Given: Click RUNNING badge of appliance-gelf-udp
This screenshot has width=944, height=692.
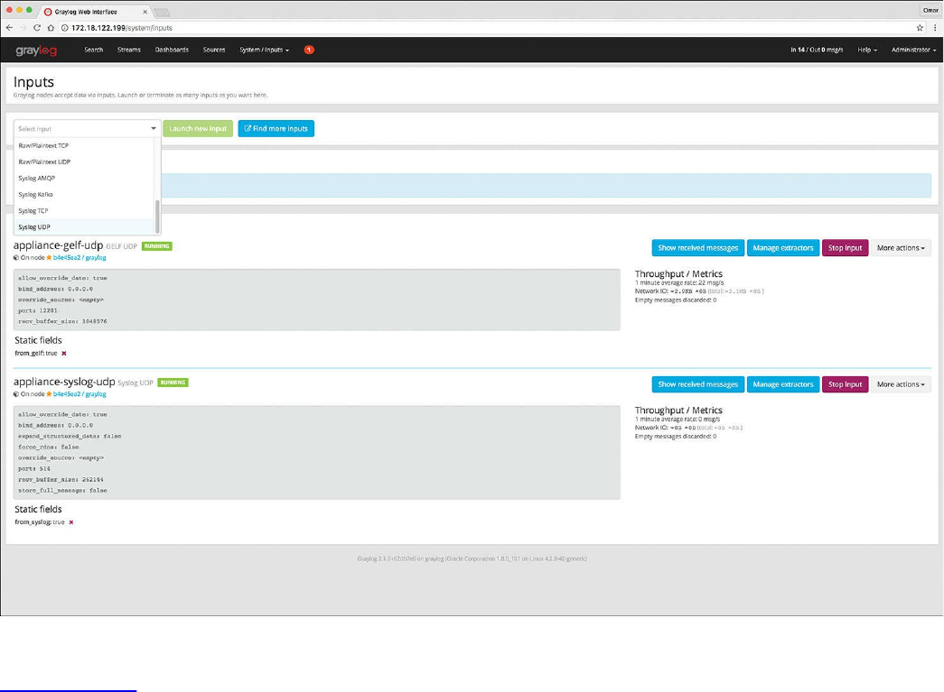Looking at the screenshot, I should 157,246.
